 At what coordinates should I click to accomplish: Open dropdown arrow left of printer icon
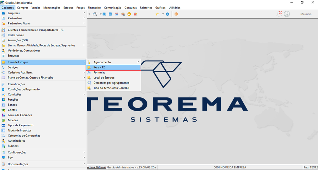point(89,14)
